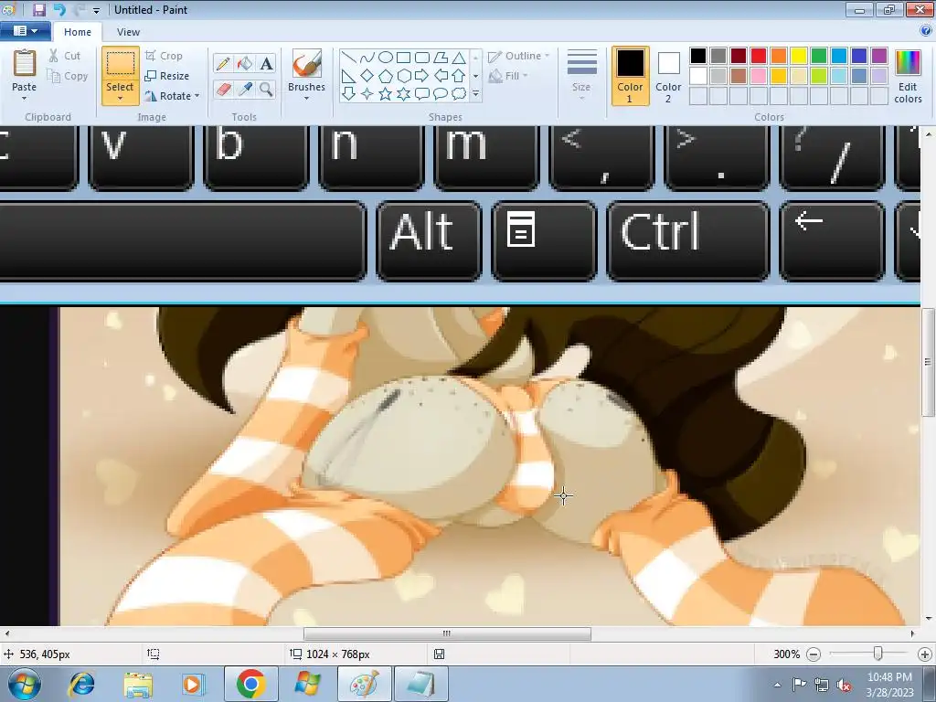
Task: Click the Cut button
Action: (x=65, y=56)
